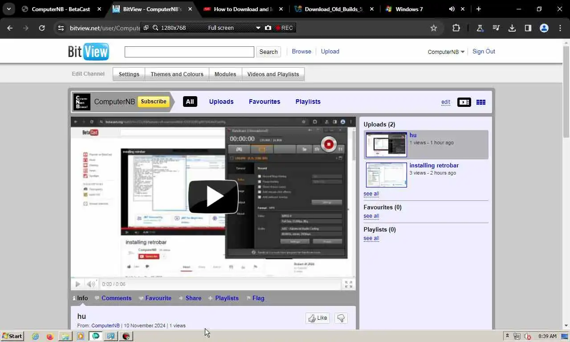Click see all under Favourites (0)
Screen dimensions: 570x342
tap(371, 216)
